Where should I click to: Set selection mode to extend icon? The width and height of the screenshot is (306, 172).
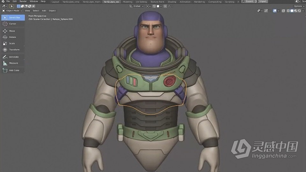(x=22, y=6)
